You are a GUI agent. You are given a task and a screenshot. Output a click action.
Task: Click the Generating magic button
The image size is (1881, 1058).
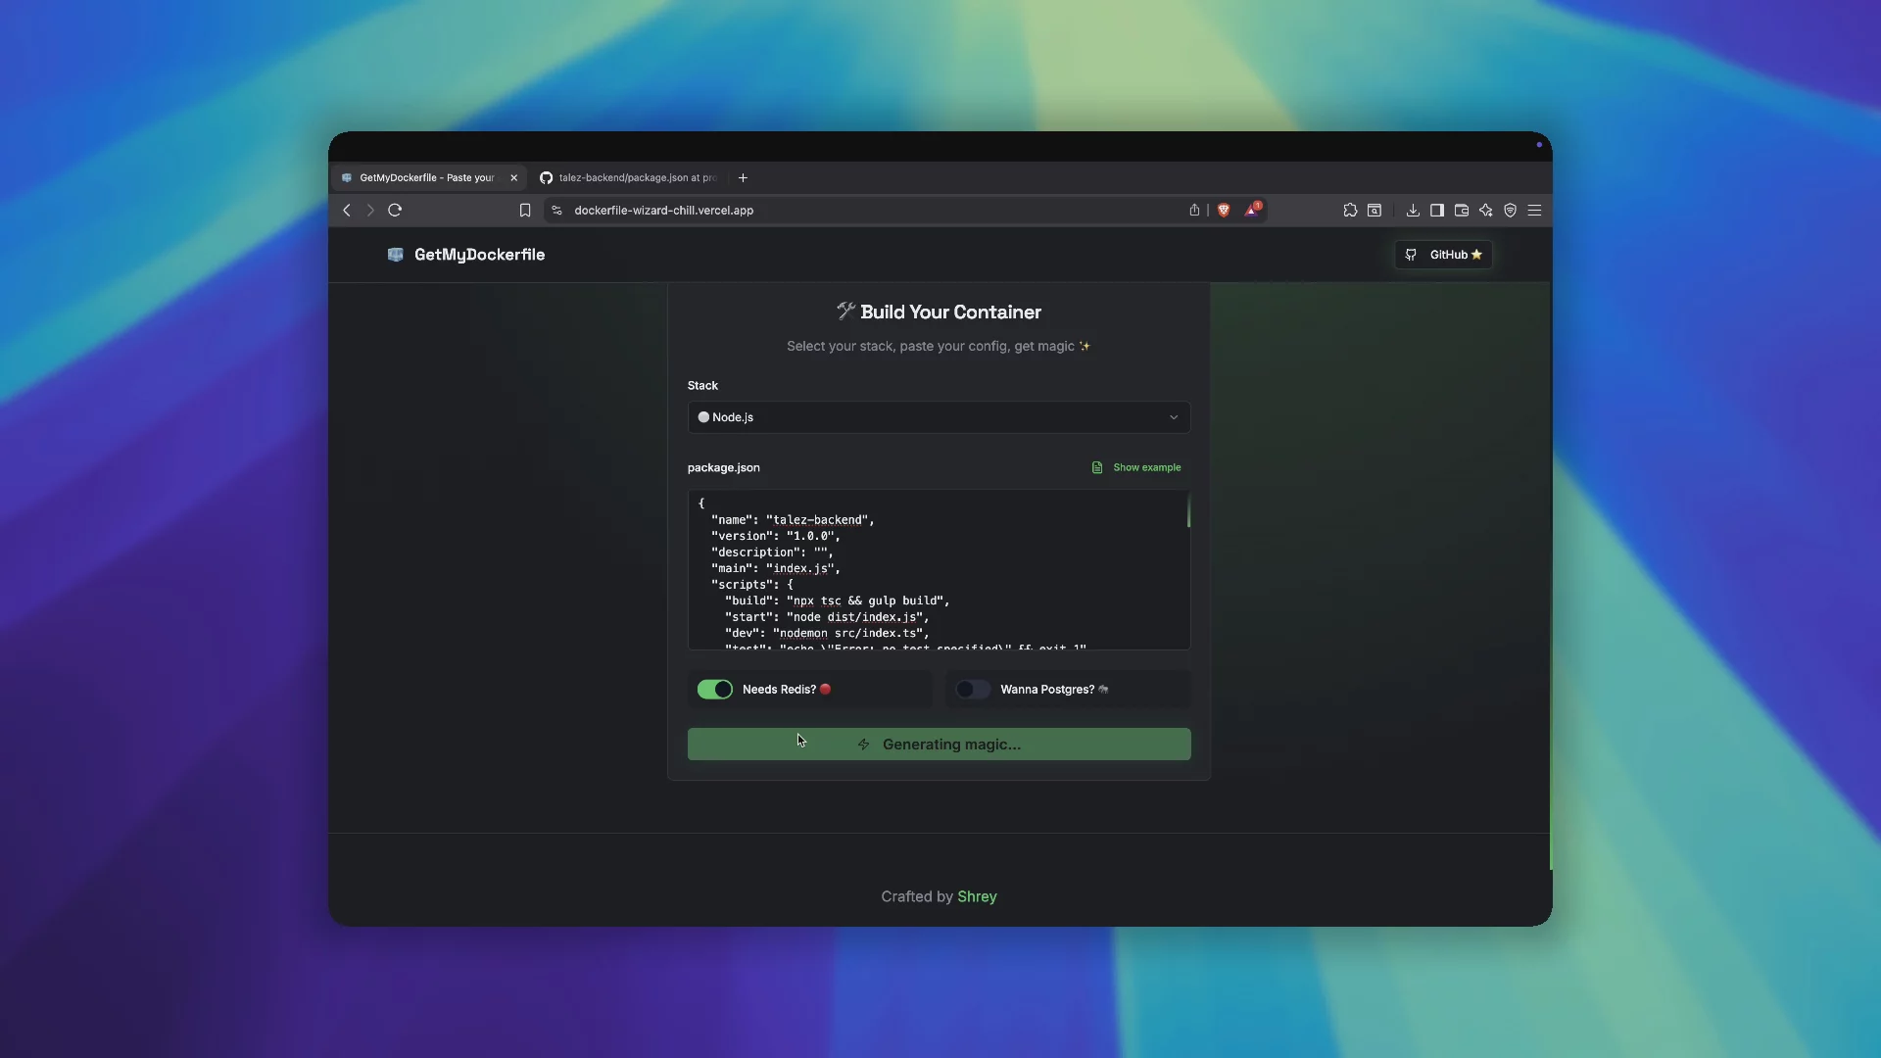(x=938, y=744)
